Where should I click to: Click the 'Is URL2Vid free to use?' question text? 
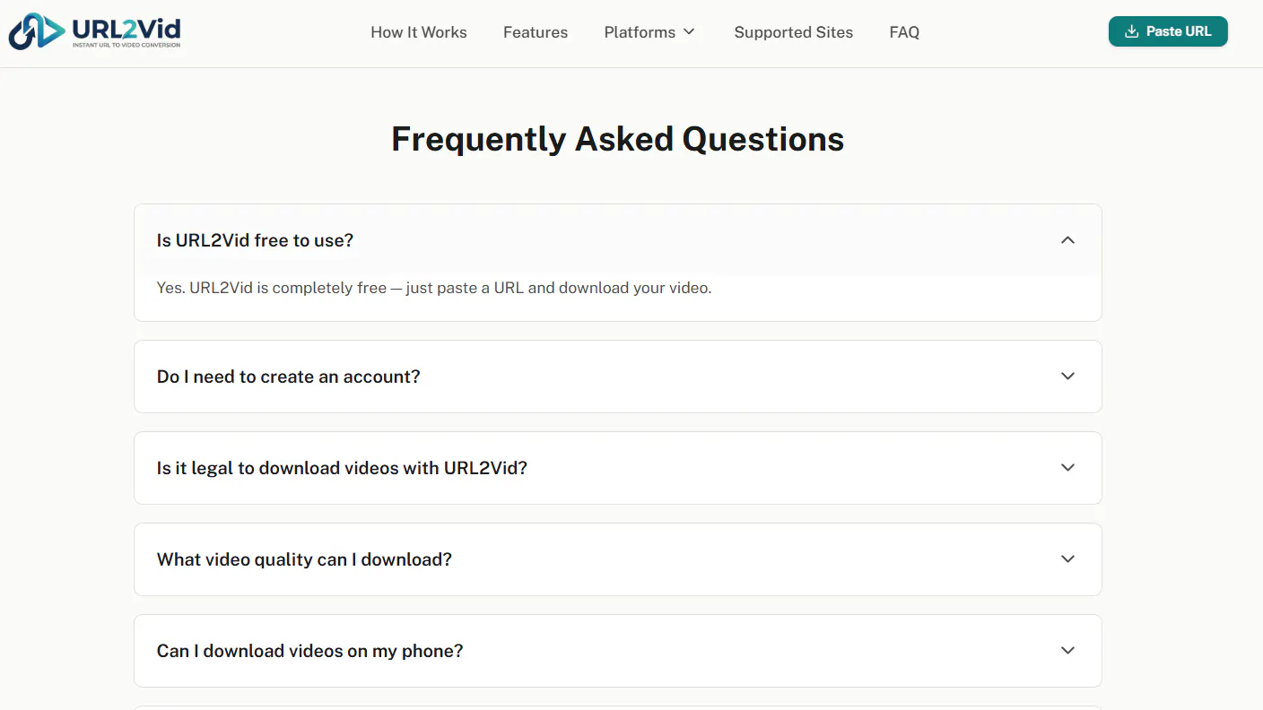pos(256,240)
